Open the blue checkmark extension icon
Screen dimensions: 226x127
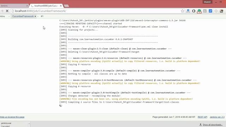[x=210, y=11]
